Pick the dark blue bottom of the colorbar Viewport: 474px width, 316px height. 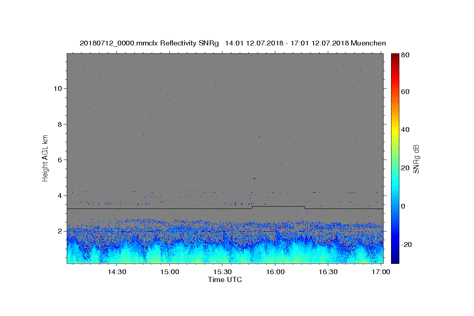pyautogui.click(x=395, y=260)
